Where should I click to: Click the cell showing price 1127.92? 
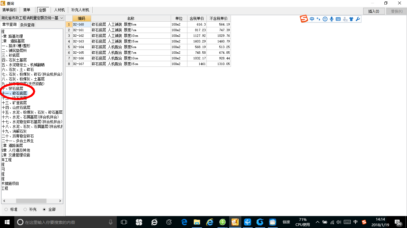coord(197,36)
